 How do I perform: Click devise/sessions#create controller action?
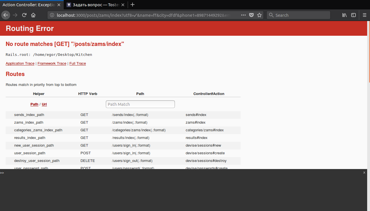205,153
